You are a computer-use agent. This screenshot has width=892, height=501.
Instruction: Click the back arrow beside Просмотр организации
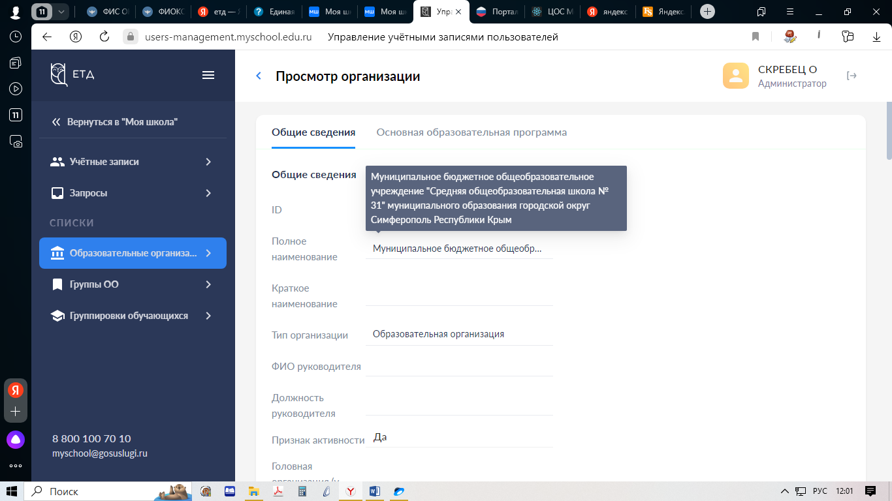point(259,76)
